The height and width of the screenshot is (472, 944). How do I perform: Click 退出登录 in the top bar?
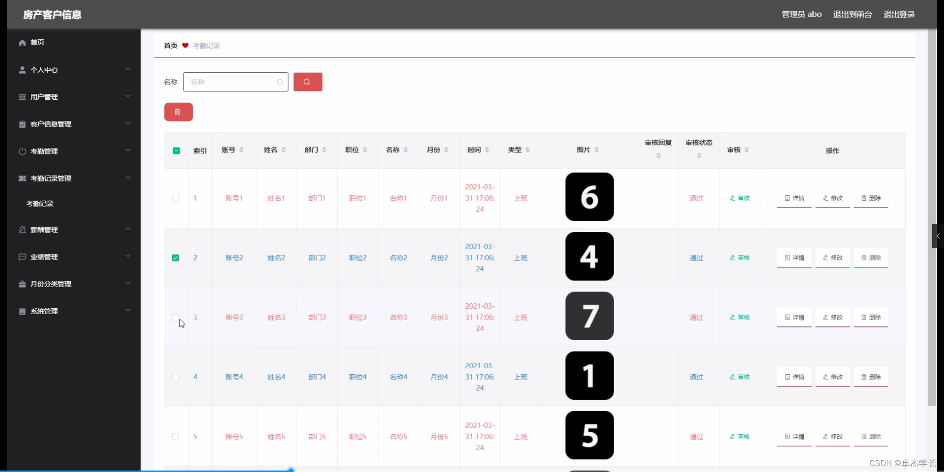coord(899,14)
